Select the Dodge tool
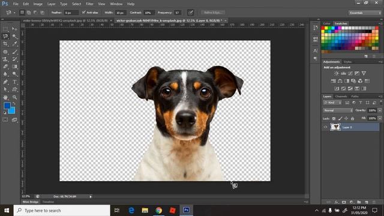Screen dimensions: 384x216 click(x=14, y=74)
